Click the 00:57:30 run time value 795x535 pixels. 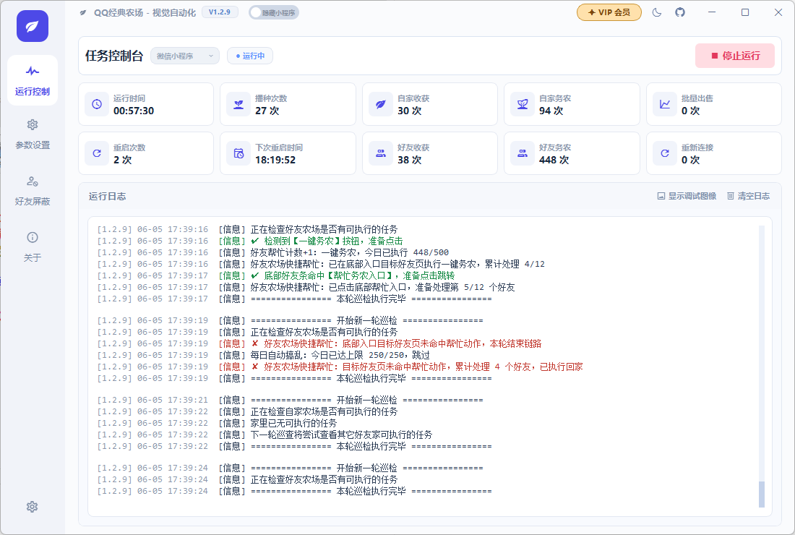[x=134, y=111]
